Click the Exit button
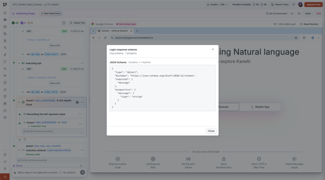Screen dimensions: 325x180 click(318, 13)
